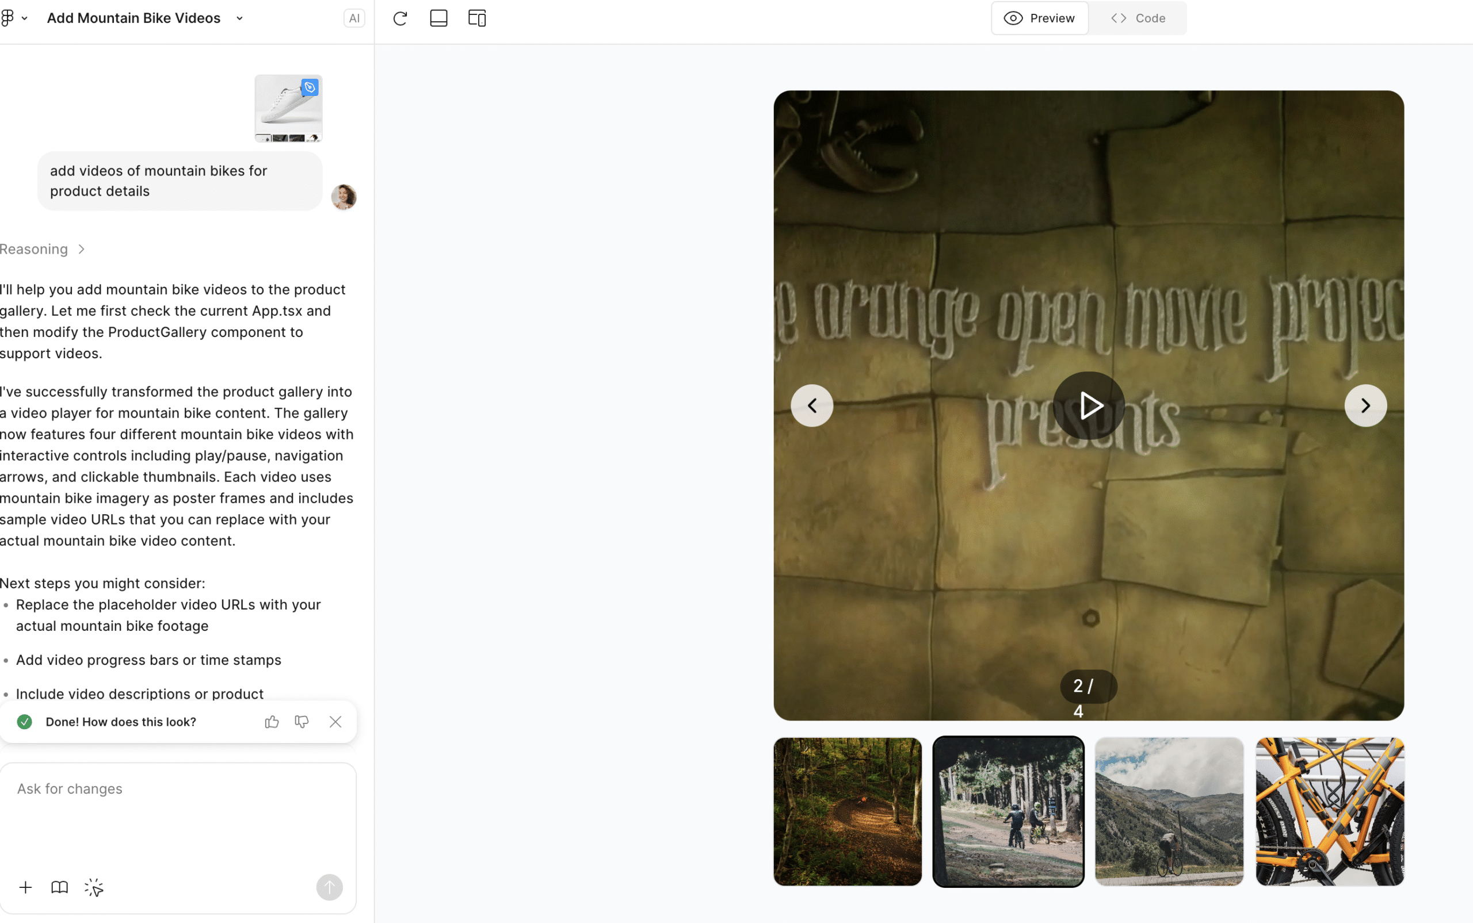Open the responsive device preview icon
Image resolution: width=1473 pixels, height=923 pixels.
coord(477,18)
